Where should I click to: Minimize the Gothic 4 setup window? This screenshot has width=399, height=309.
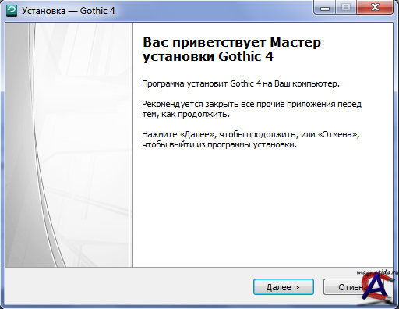point(325,8)
